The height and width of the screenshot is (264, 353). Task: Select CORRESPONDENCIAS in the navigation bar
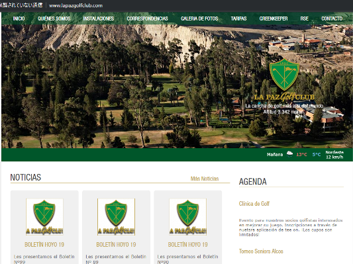[147, 19]
